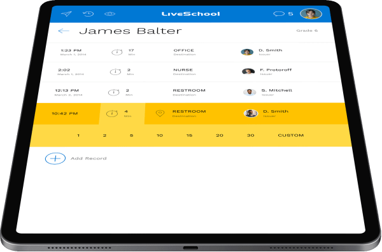Viewport: 382px width, 252px height.
Task: Click the Add Record plus button
Action: (x=55, y=158)
